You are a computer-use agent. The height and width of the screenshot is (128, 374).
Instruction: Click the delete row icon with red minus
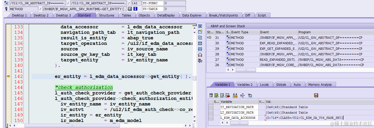[228, 95]
